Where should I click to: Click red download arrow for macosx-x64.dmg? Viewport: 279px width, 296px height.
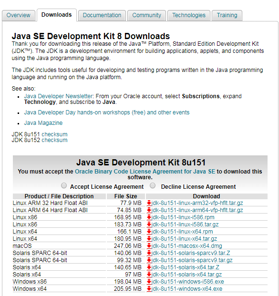pos(149,246)
